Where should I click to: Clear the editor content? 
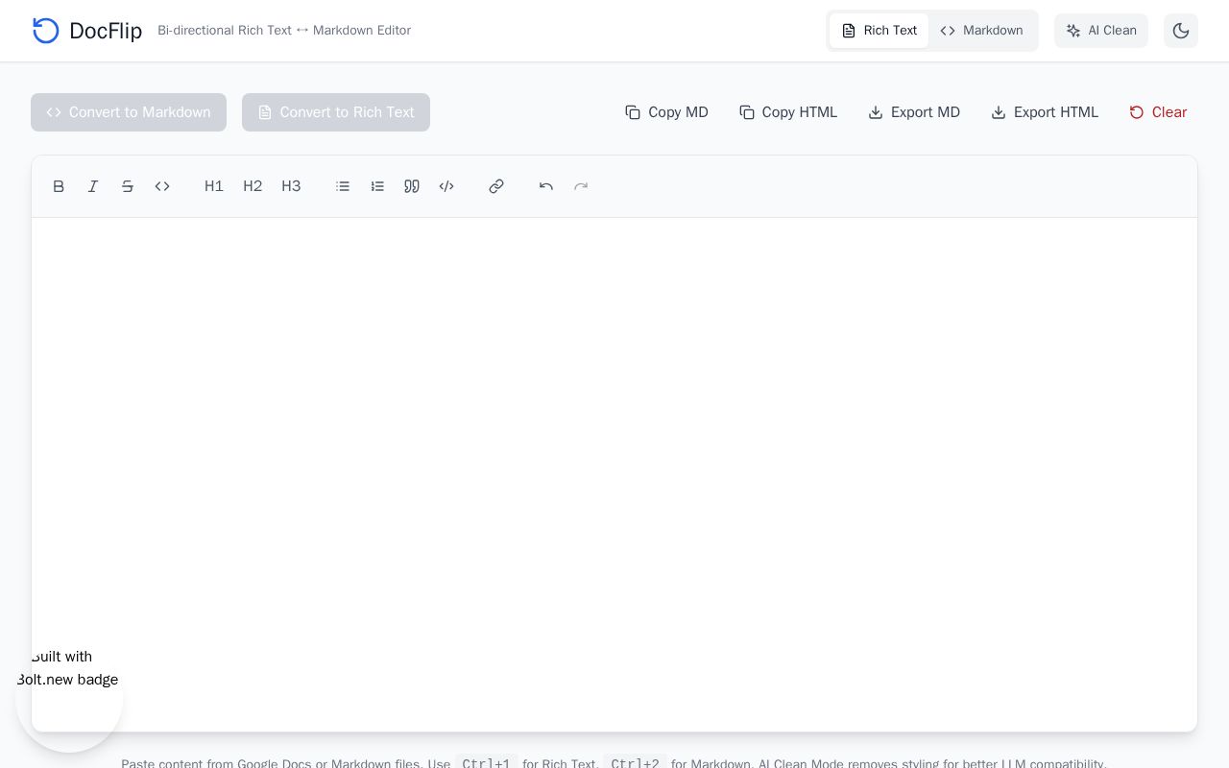pyautogui.click(x=1158, y=112)
